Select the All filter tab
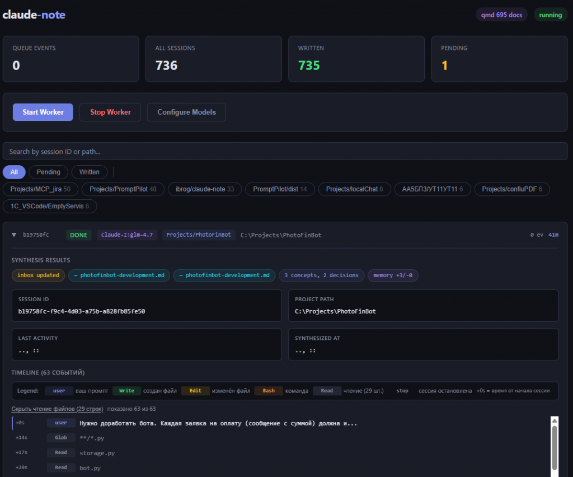This screenshot has width=573, height=477. [14, 172]
